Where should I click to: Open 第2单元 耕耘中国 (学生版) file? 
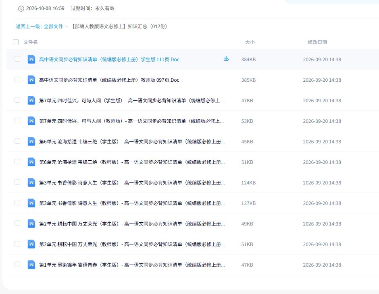click(x=132, y=224)
